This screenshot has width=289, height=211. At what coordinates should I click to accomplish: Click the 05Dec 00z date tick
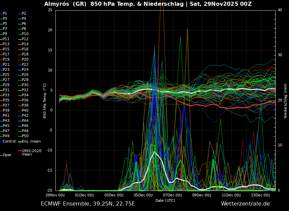point(143,195)
